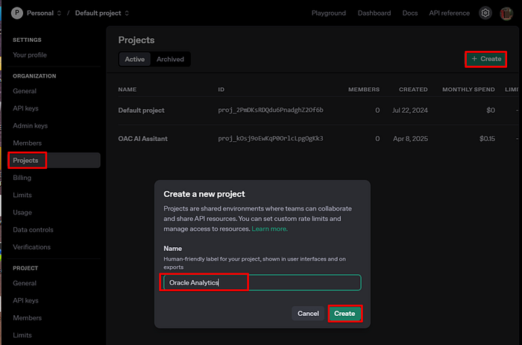522x345 pixels.
Task: Open Playground from the top navigation
Action: click(329, 13)
